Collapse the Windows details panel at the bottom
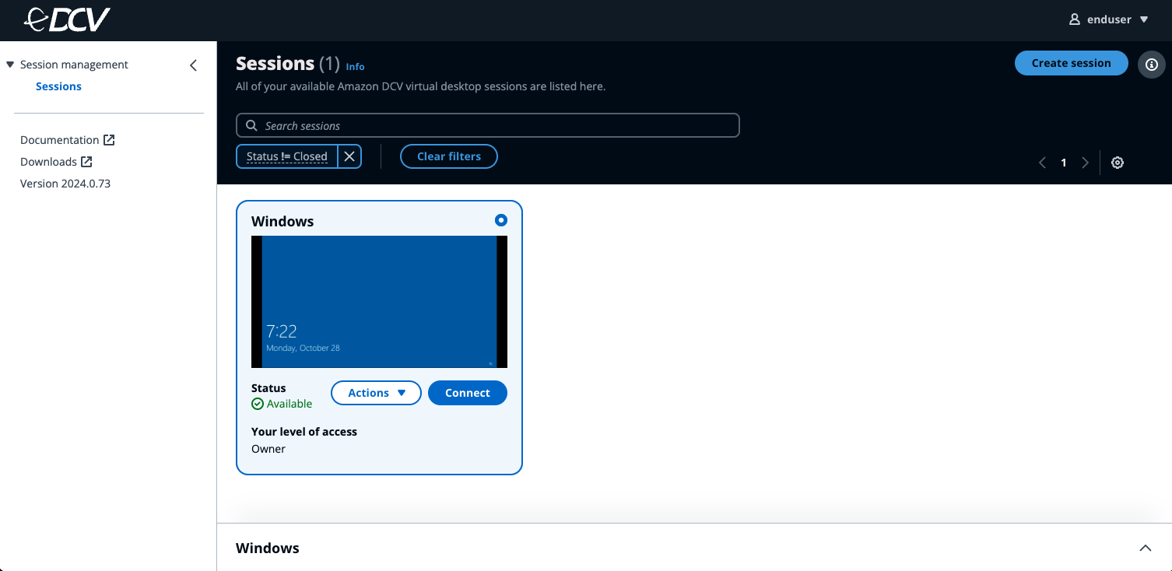Viewport: 1172px width, 571px height. click(x=1146, y=548)
